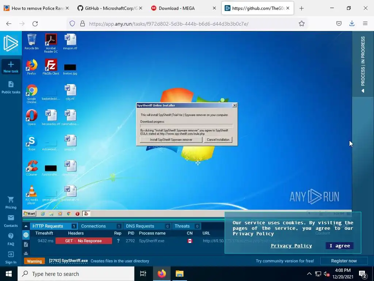This screenshot has height=281, width=374.
Task: Reload the page in Firefox
Action: 35,24
